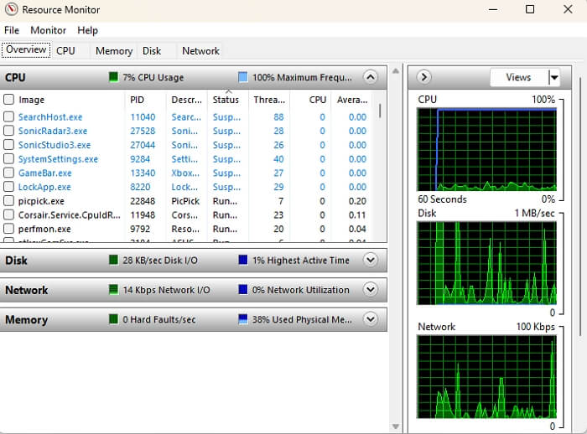Check the GameBar.exe checkbox
Image resolution: width=587 pixels, height=434 pixels.
[8, 173]
